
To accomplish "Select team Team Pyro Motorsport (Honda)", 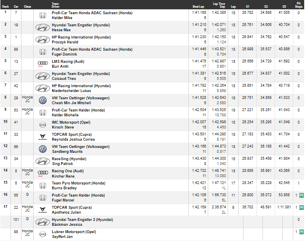I will point(79,183).
